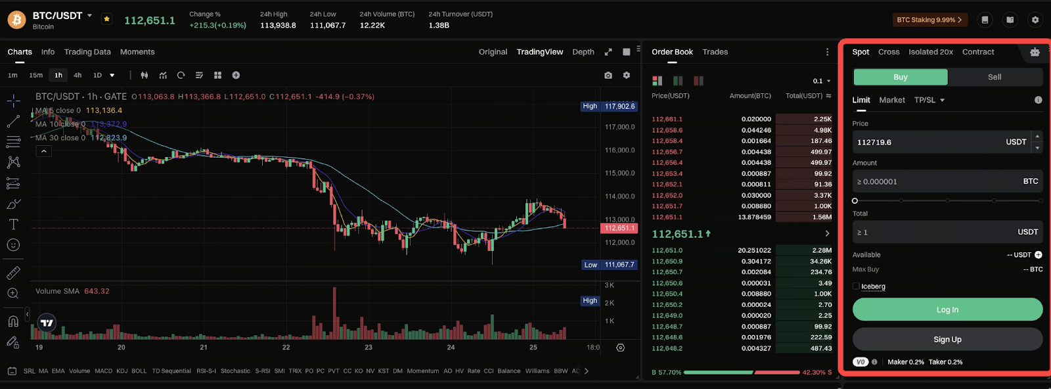Expand the 112,651.1 last price arrow
Image resolution: width=1051 pixels, height=389 pixels.
pos(827,234)
